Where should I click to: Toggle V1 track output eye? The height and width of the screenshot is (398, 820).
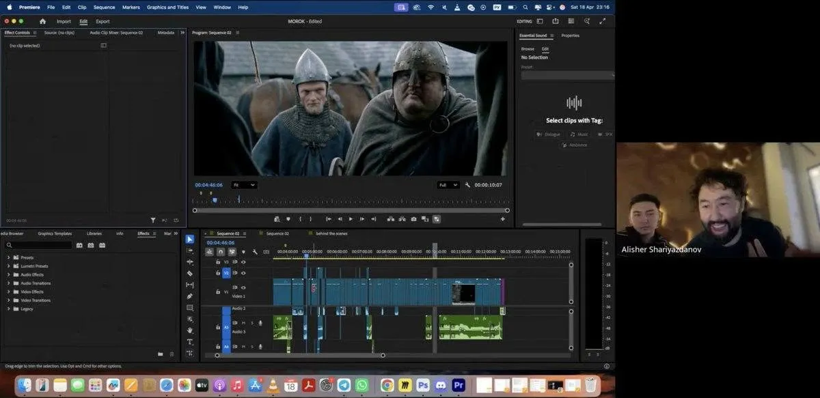point(243,287)
